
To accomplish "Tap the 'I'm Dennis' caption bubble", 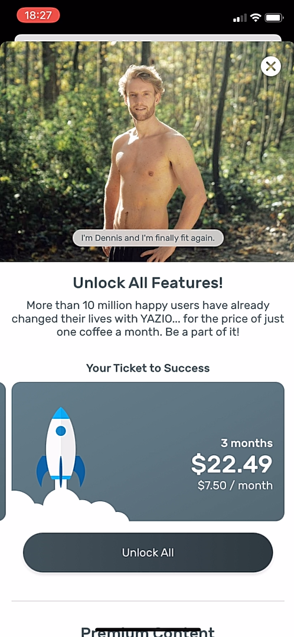I will pyautogui.click(x=148, y=238).
